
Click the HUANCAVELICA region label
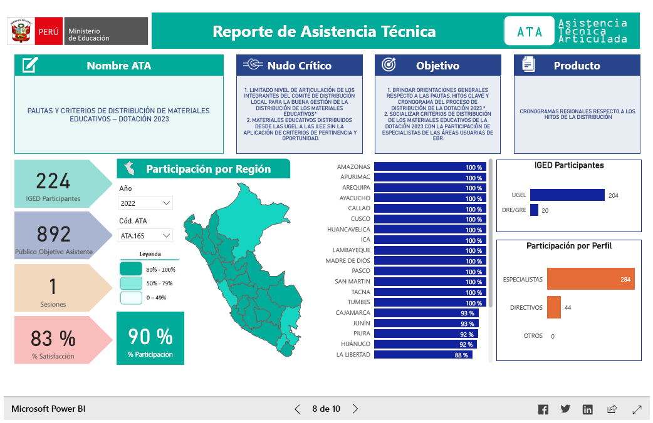click(348, 229)
